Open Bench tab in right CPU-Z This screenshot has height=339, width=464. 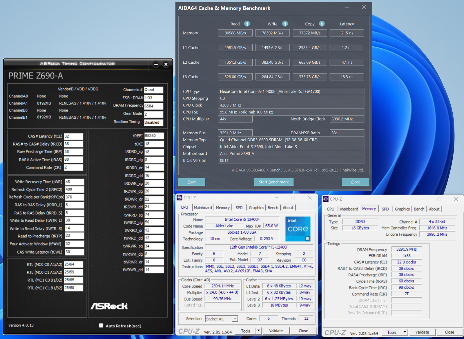(419, 209)
